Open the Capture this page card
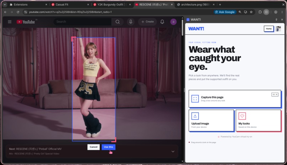The image size is (287, 165). tap(235, 99)
